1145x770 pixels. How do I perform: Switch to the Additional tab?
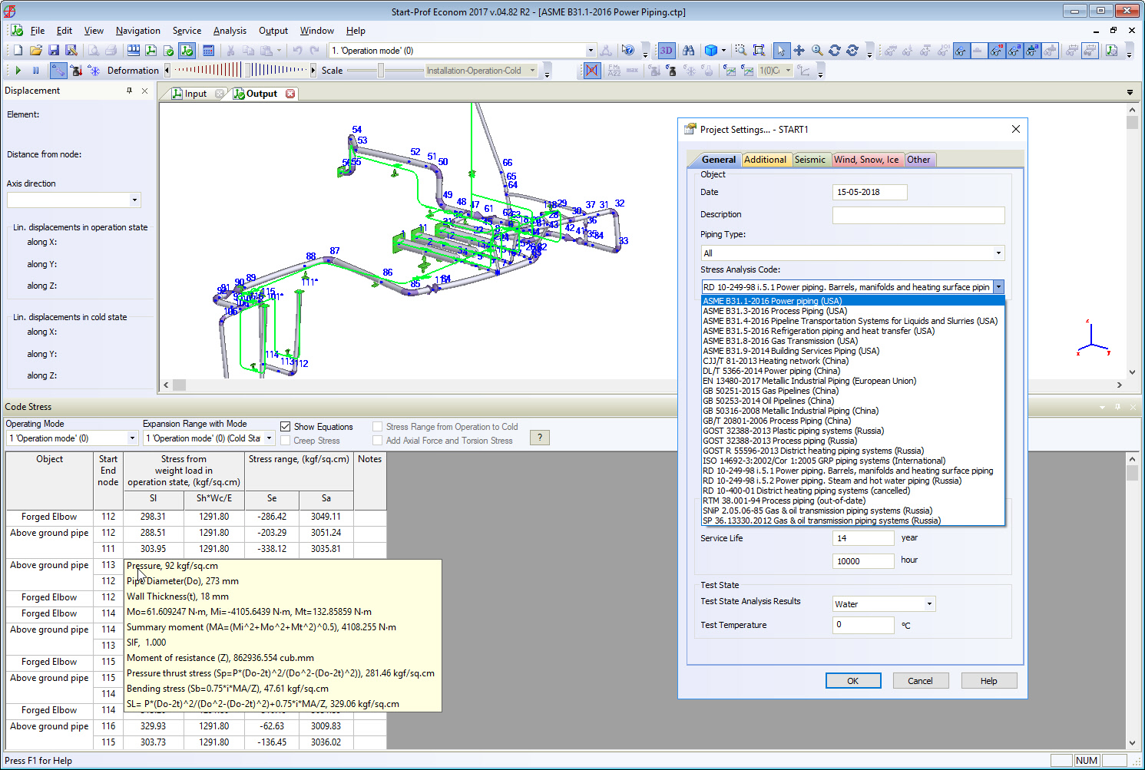coord(765,160)
